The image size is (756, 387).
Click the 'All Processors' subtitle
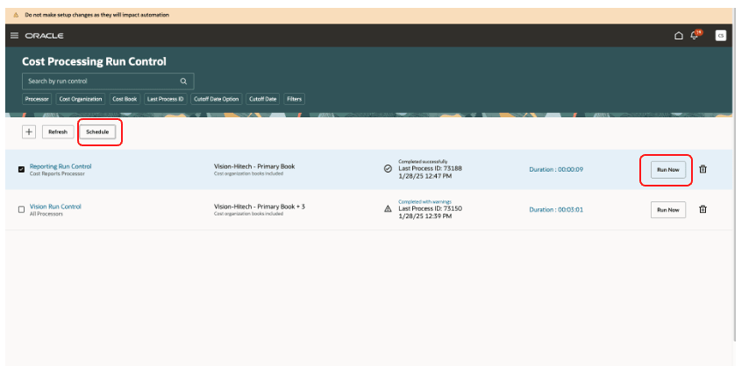pos(46,214)
